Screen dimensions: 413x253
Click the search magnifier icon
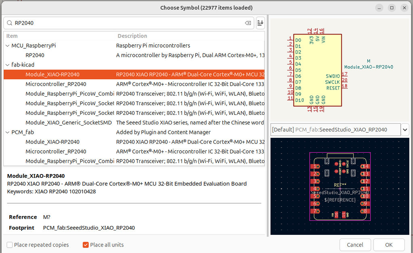[x=10, y=23]
